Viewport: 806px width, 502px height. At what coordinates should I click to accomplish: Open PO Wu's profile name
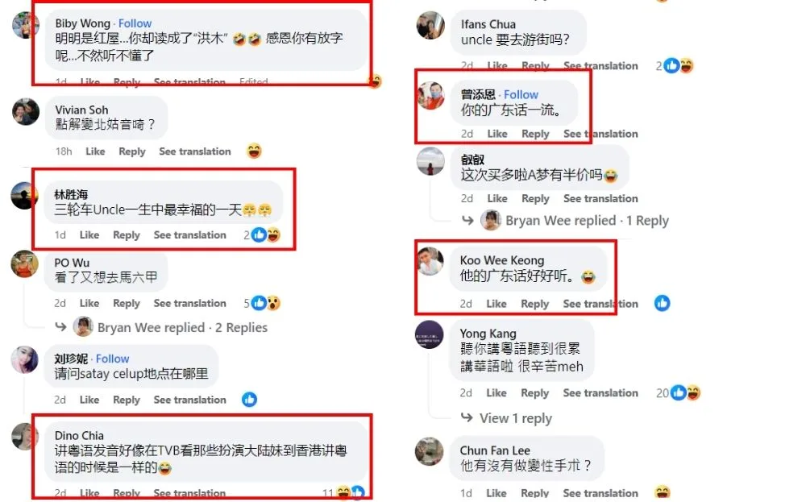(x=72, y=263)
